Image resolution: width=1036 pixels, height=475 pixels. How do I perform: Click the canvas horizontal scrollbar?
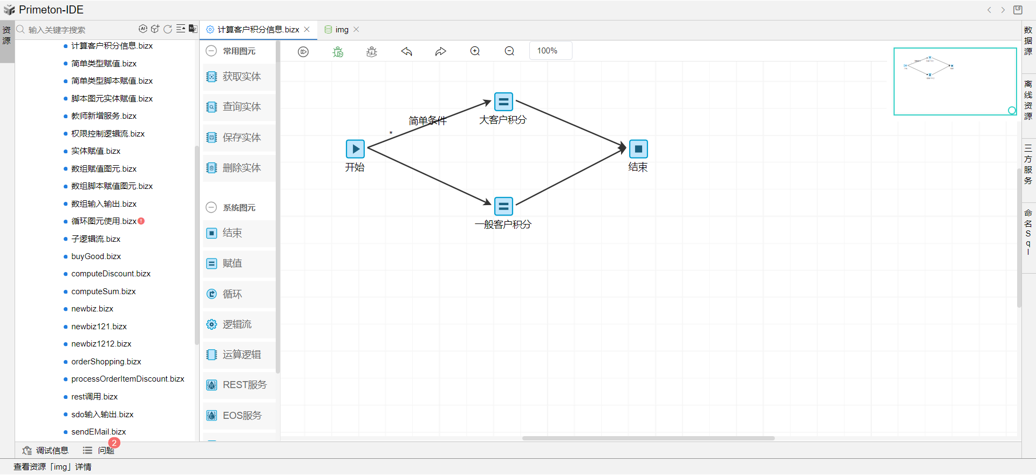647,438
